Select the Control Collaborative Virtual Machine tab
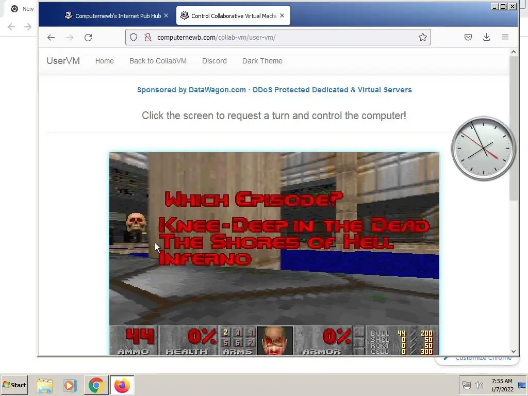The image size is (528, 396). (x=233, y=15)
